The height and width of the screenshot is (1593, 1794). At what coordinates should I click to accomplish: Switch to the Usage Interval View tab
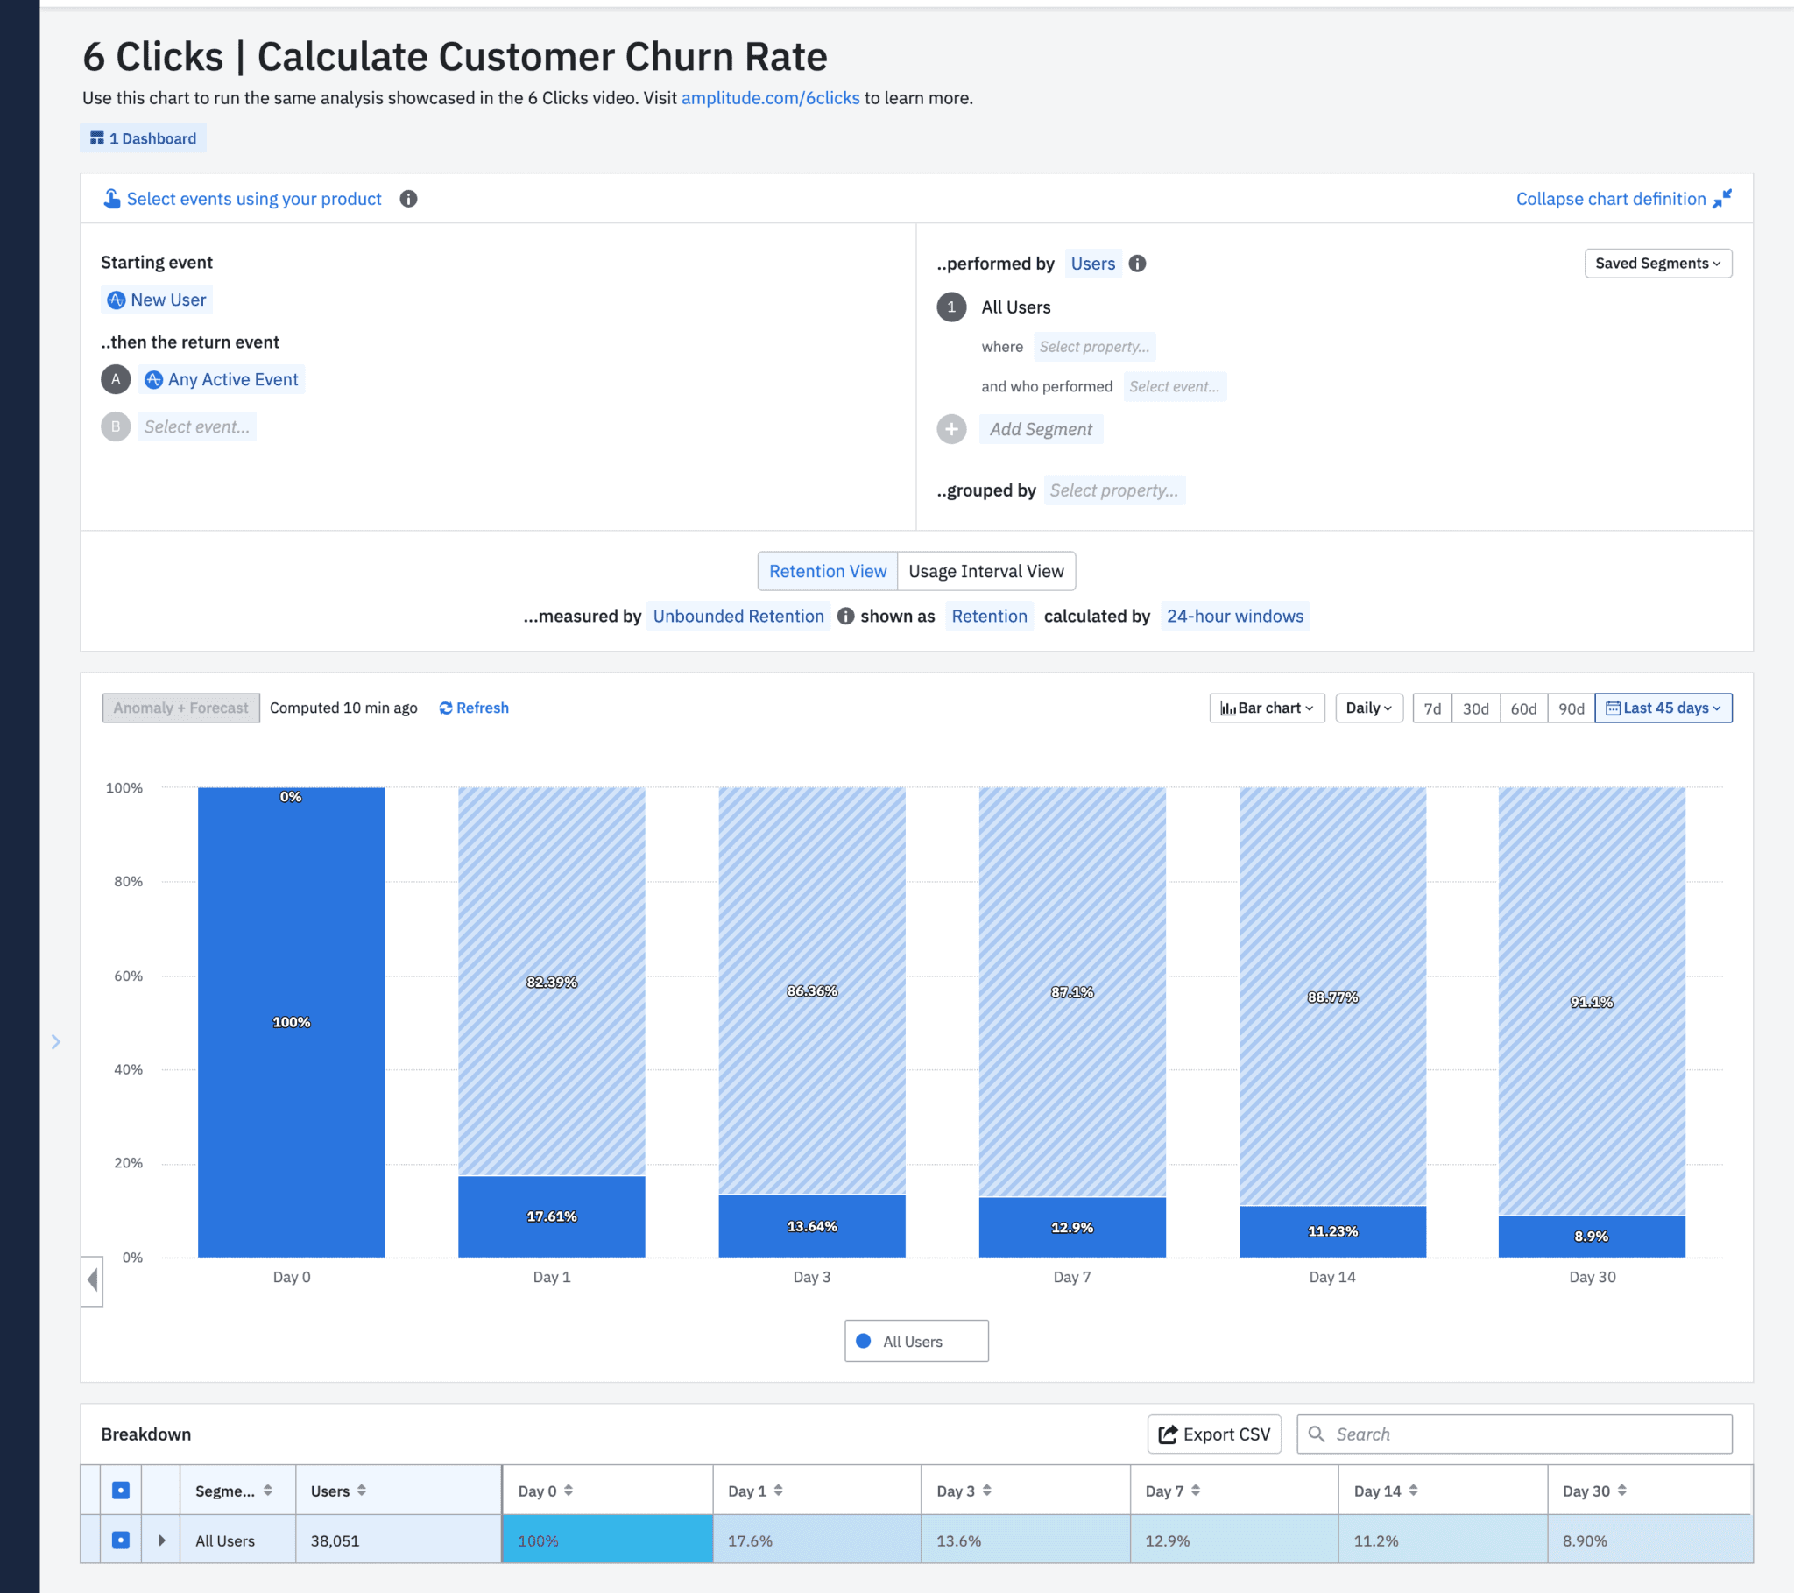click(x=986, y=570)
